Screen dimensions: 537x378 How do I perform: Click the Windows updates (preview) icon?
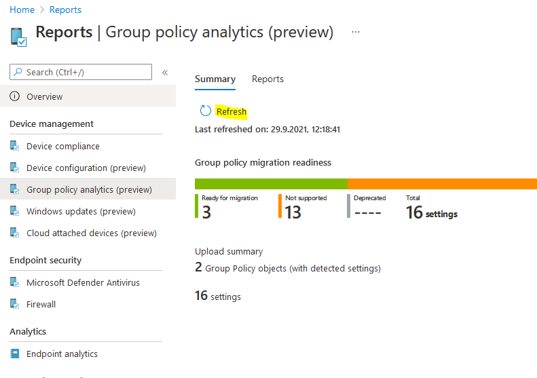[x=15, y=211]
